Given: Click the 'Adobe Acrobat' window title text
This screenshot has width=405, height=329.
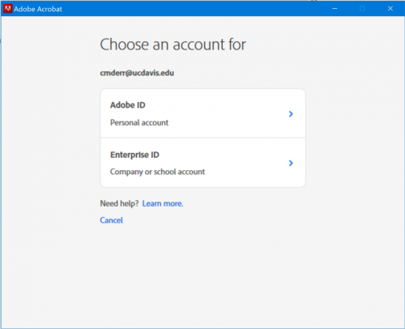Looking at the screenshot, I should [x=38, y=9].
